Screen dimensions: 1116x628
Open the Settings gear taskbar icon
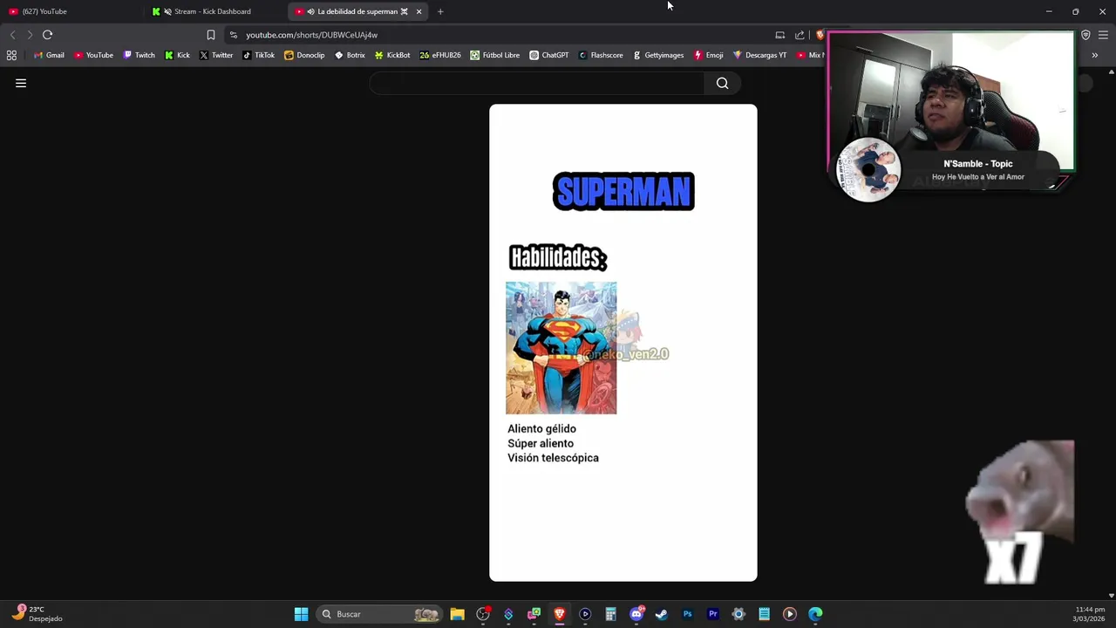tap(738, 614)
